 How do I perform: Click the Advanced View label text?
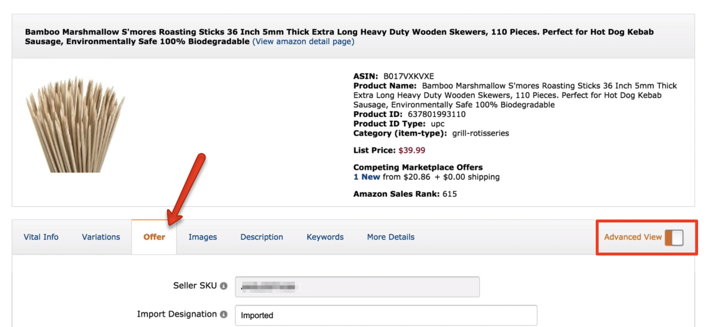632,237
